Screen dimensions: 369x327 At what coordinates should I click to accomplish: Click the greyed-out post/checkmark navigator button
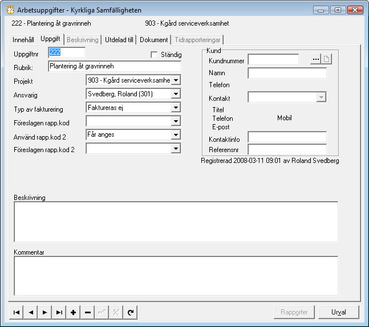(x=102, y=312)
